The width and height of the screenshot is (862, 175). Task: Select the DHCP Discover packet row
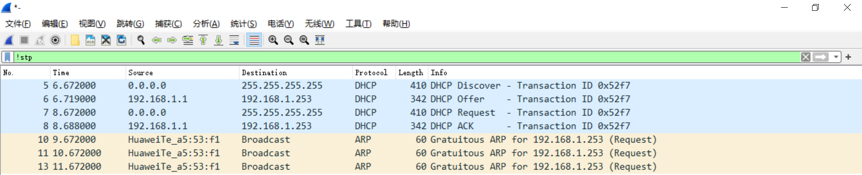(431, 85)
